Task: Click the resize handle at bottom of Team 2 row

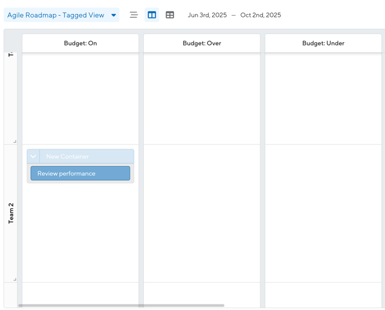Action: [x=15, y=279]
